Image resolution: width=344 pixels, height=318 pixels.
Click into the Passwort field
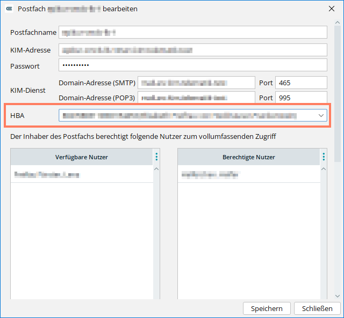click(x=193, y=65)
